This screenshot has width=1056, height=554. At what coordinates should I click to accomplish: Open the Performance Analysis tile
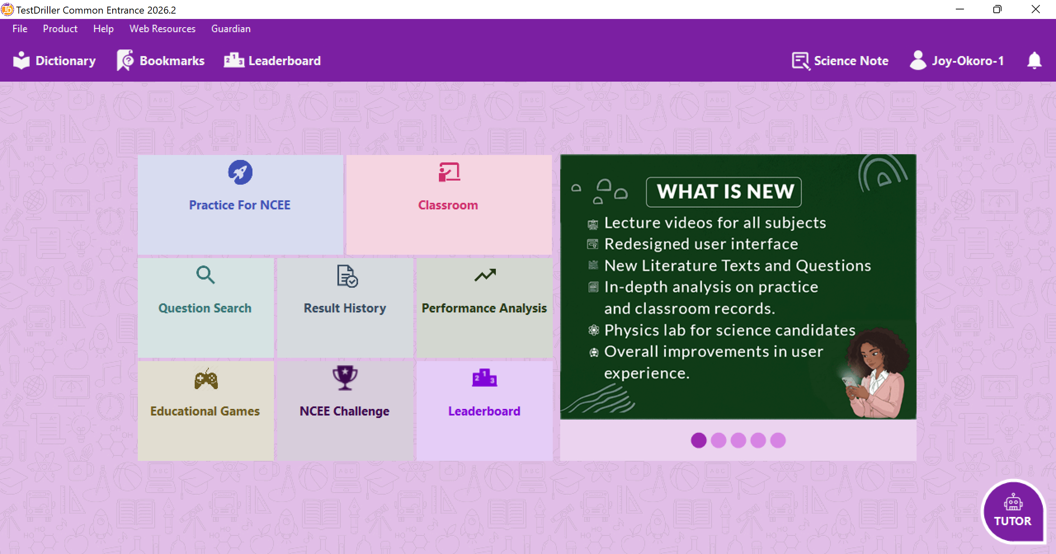[x=484, y=308]
